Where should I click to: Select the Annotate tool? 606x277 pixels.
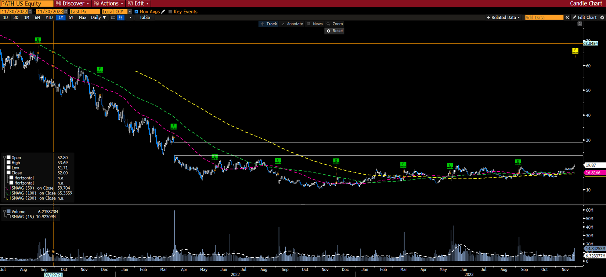tap(292, 24)
